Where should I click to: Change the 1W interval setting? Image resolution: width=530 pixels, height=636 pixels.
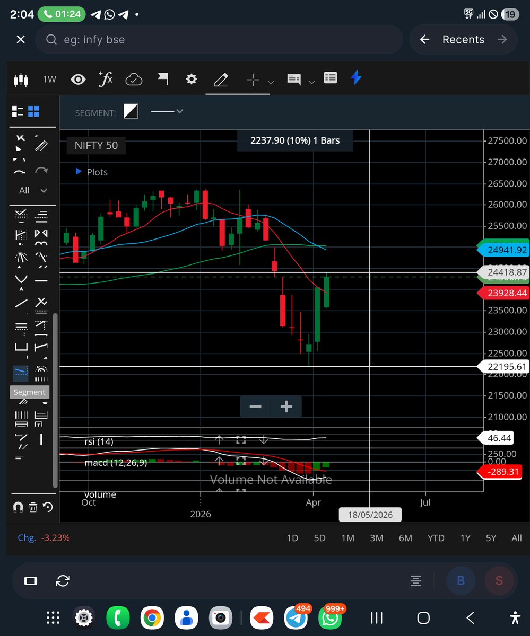(49, 79)
